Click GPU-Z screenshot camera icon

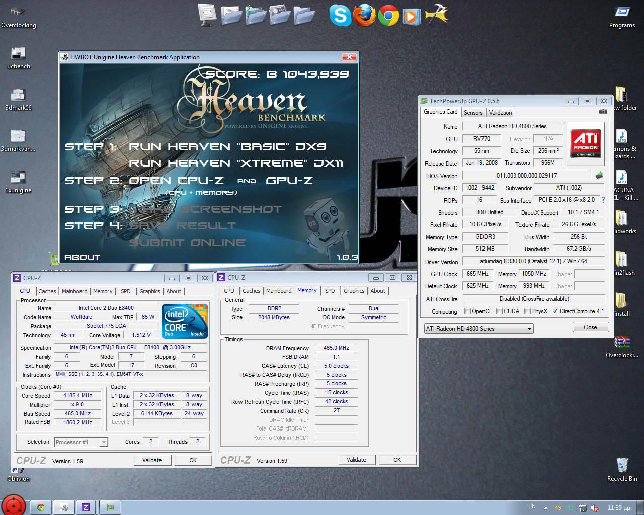603,112
